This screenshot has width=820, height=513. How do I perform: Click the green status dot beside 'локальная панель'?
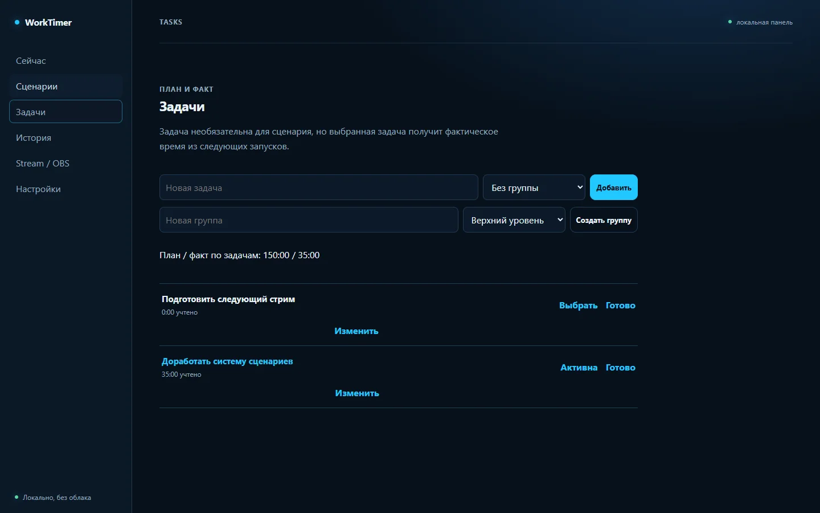(x=730, y=22)
